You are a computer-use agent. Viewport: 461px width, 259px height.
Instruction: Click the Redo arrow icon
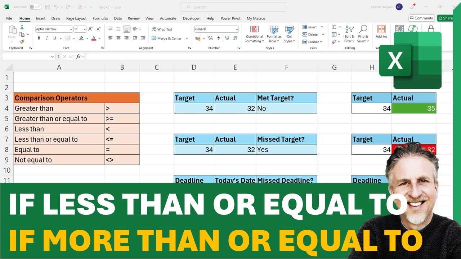pos(68,7)
